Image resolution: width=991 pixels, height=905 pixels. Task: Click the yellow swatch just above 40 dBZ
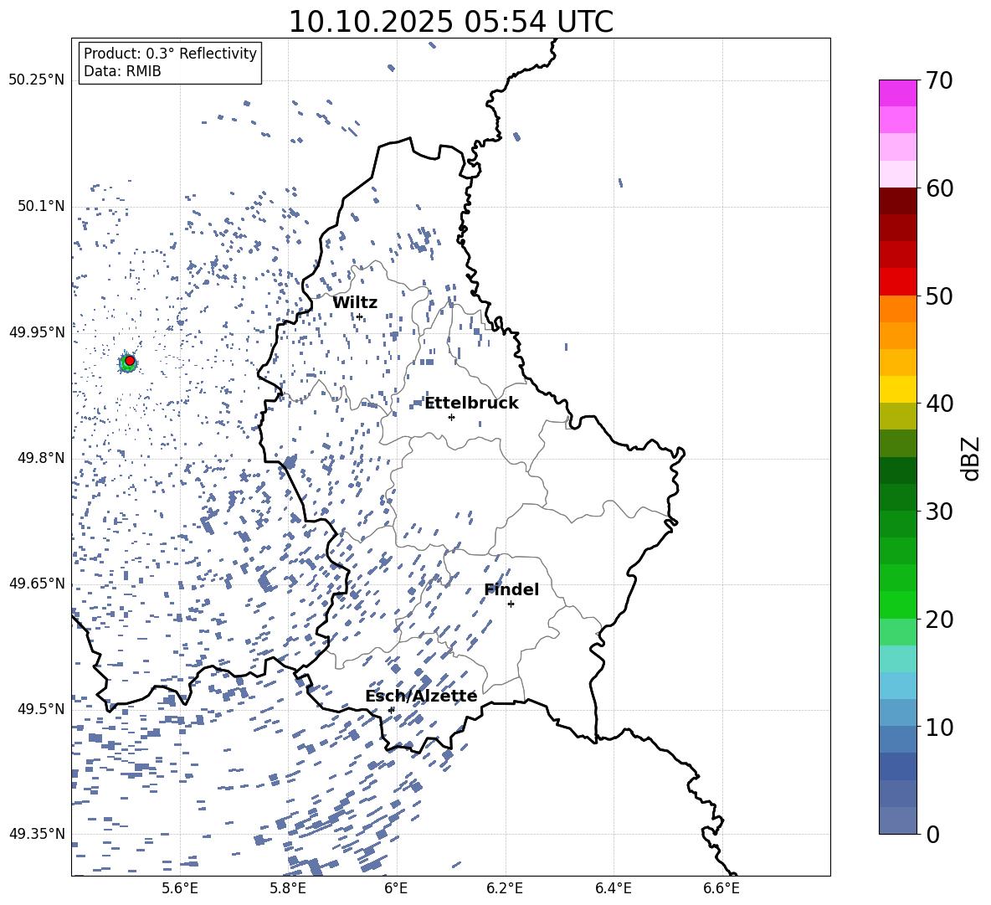[897, 389]
